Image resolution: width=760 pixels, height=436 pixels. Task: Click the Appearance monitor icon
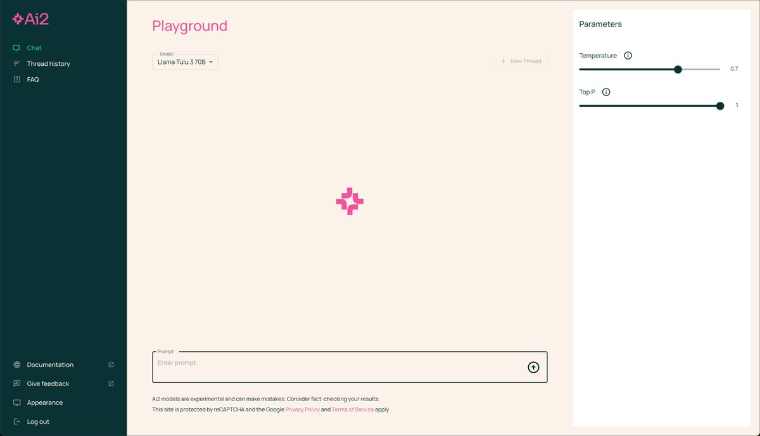point(16,403)
